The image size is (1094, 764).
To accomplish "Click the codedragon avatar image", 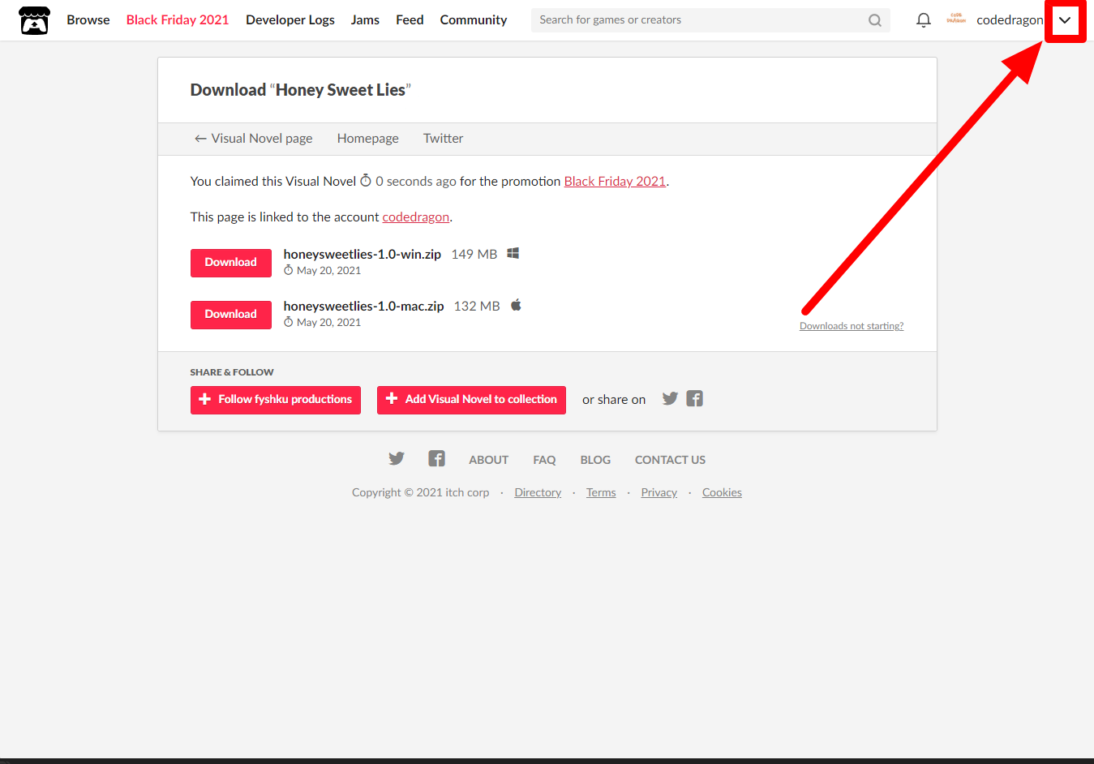I will [x=956, y=19].
